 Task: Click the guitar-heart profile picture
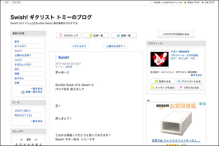click(x=159, y=59)
